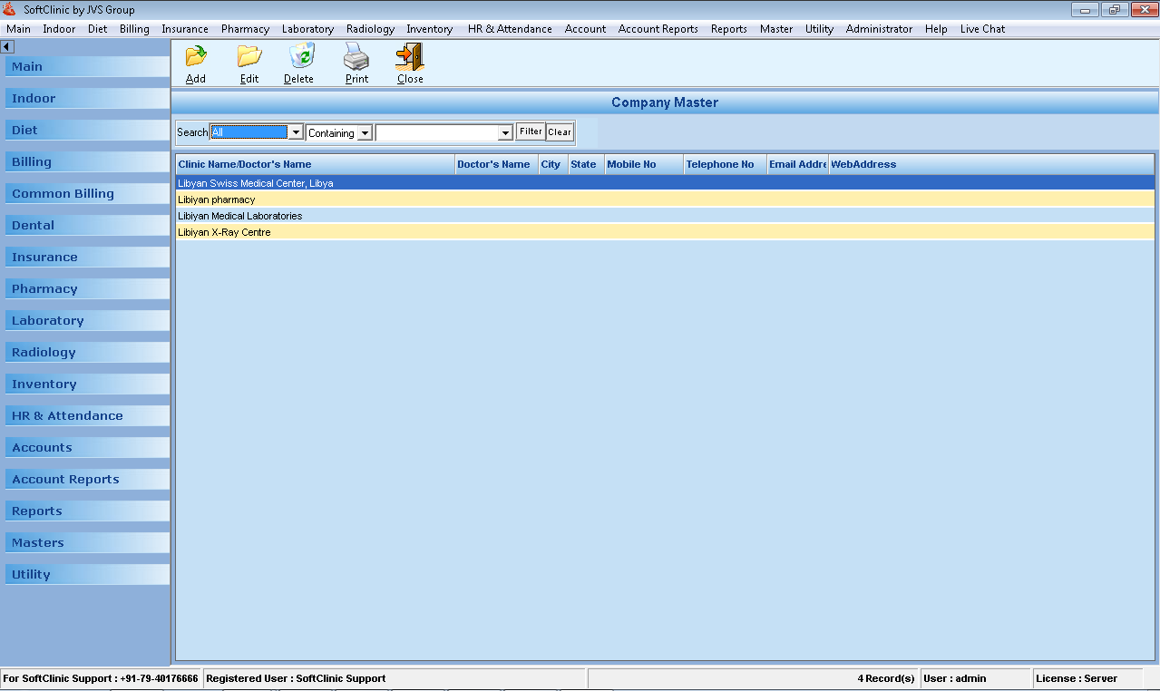Collapse the left sidebar with the arrow

pos(7,46)
